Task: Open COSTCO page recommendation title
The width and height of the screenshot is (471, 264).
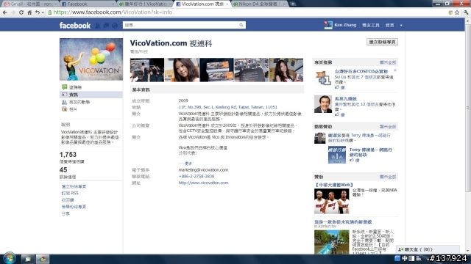Action: [x=361, y=71]
